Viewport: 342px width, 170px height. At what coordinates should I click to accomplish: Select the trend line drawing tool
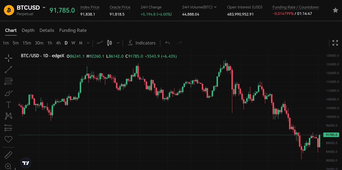9,70
